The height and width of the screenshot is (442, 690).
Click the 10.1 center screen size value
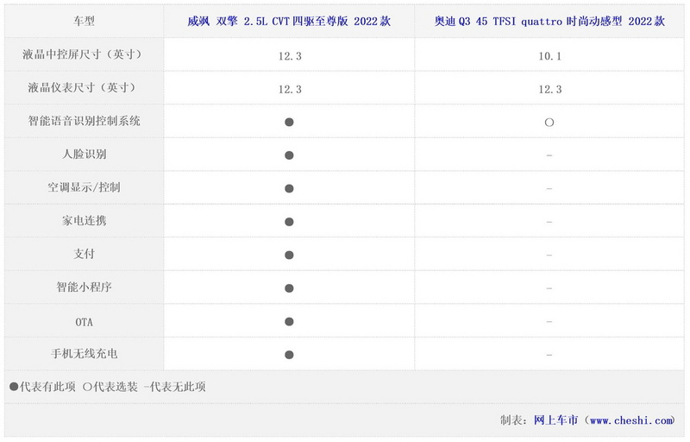[x=549, y=56]
